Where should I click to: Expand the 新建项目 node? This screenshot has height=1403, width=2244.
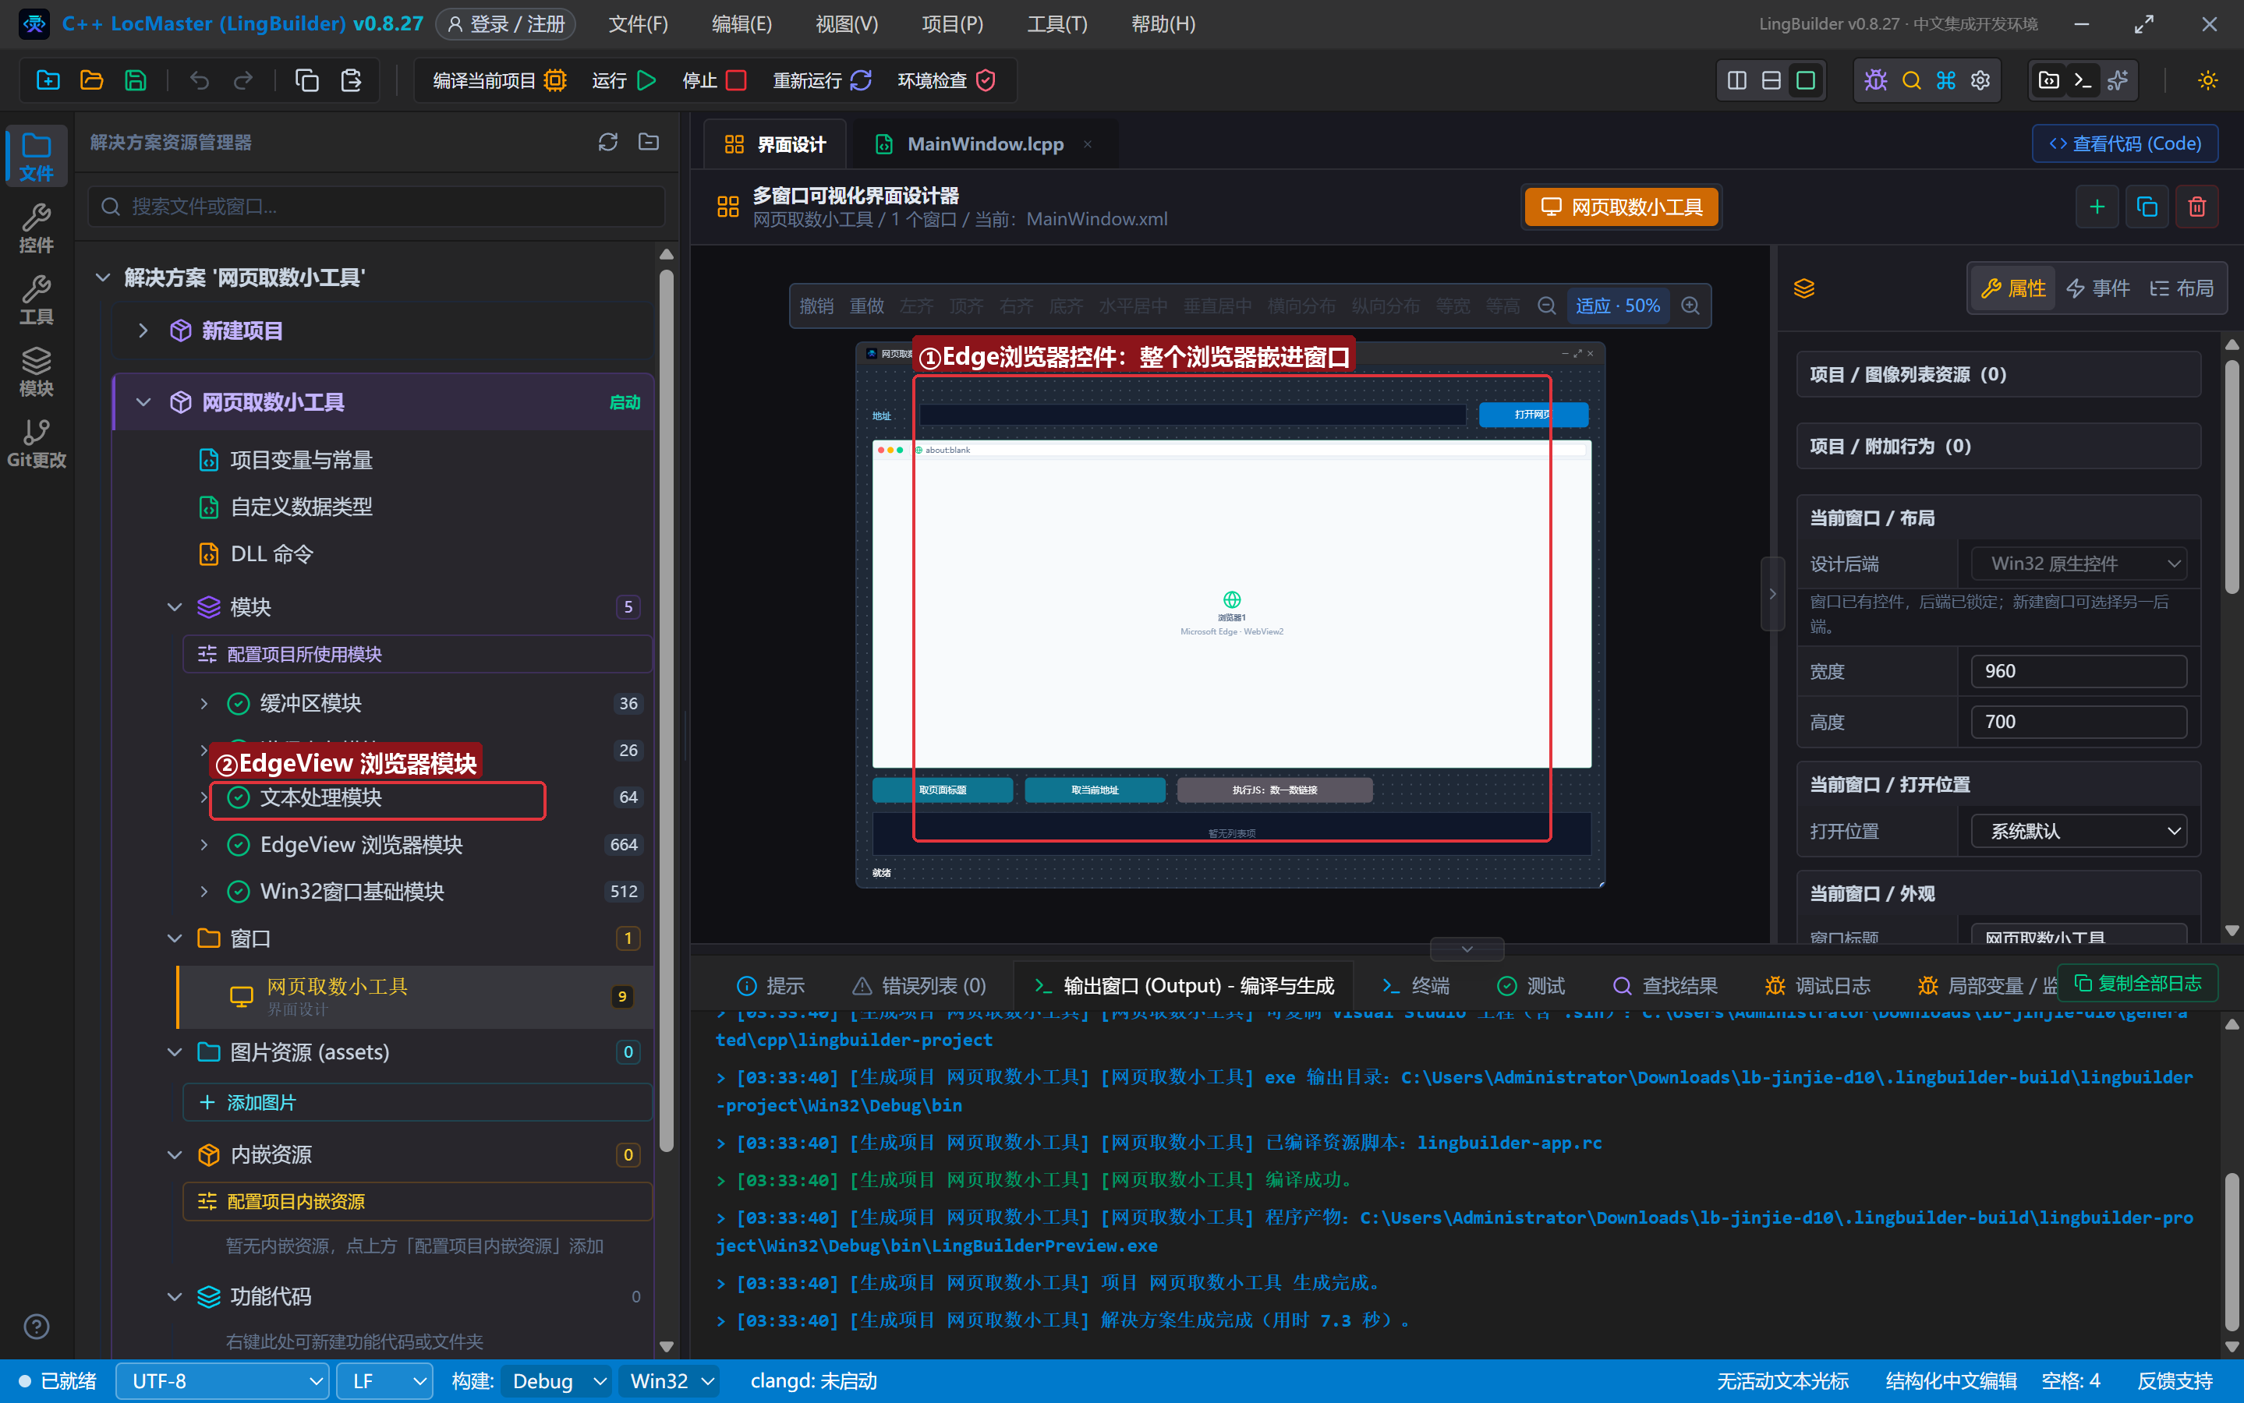(143, 330)
